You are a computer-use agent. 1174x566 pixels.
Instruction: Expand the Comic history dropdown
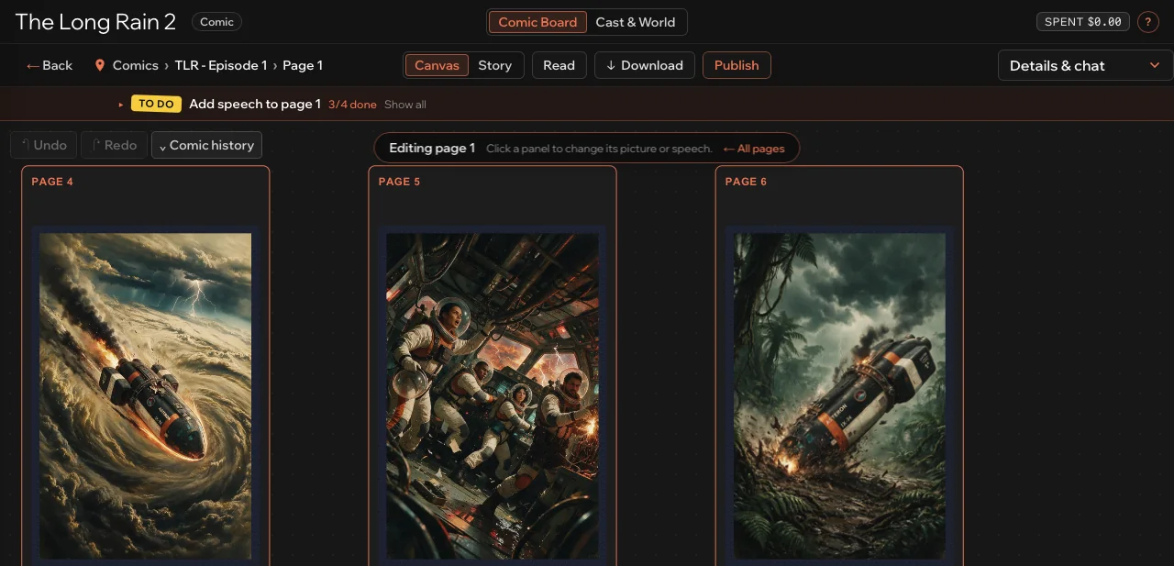pos(206,145)
